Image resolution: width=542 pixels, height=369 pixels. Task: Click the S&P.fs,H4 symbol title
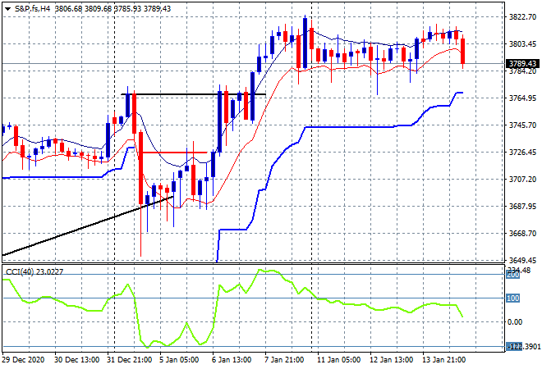tap(32, 9)
